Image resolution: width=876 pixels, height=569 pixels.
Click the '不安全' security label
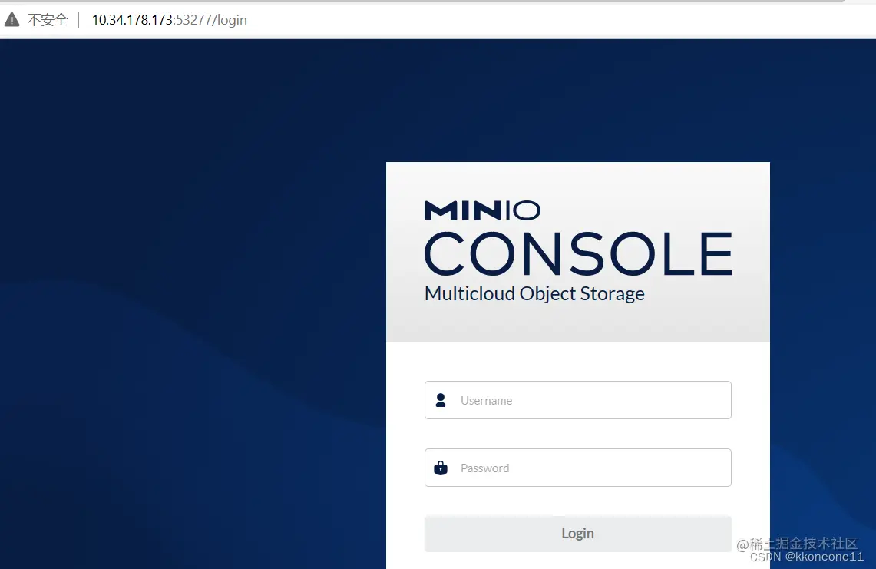[48, 20]
